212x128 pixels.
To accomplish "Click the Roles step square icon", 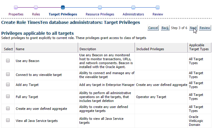I will (x=36, y=7).
